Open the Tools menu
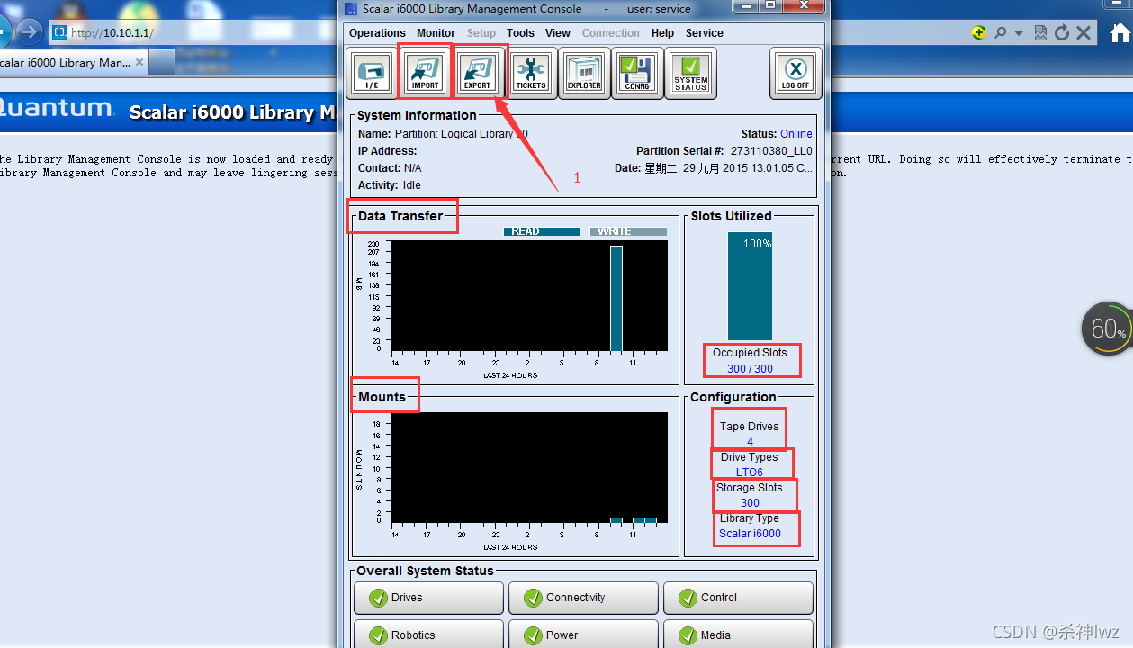The width and height of the screenshot is (1133, 648). coord(520,33)
